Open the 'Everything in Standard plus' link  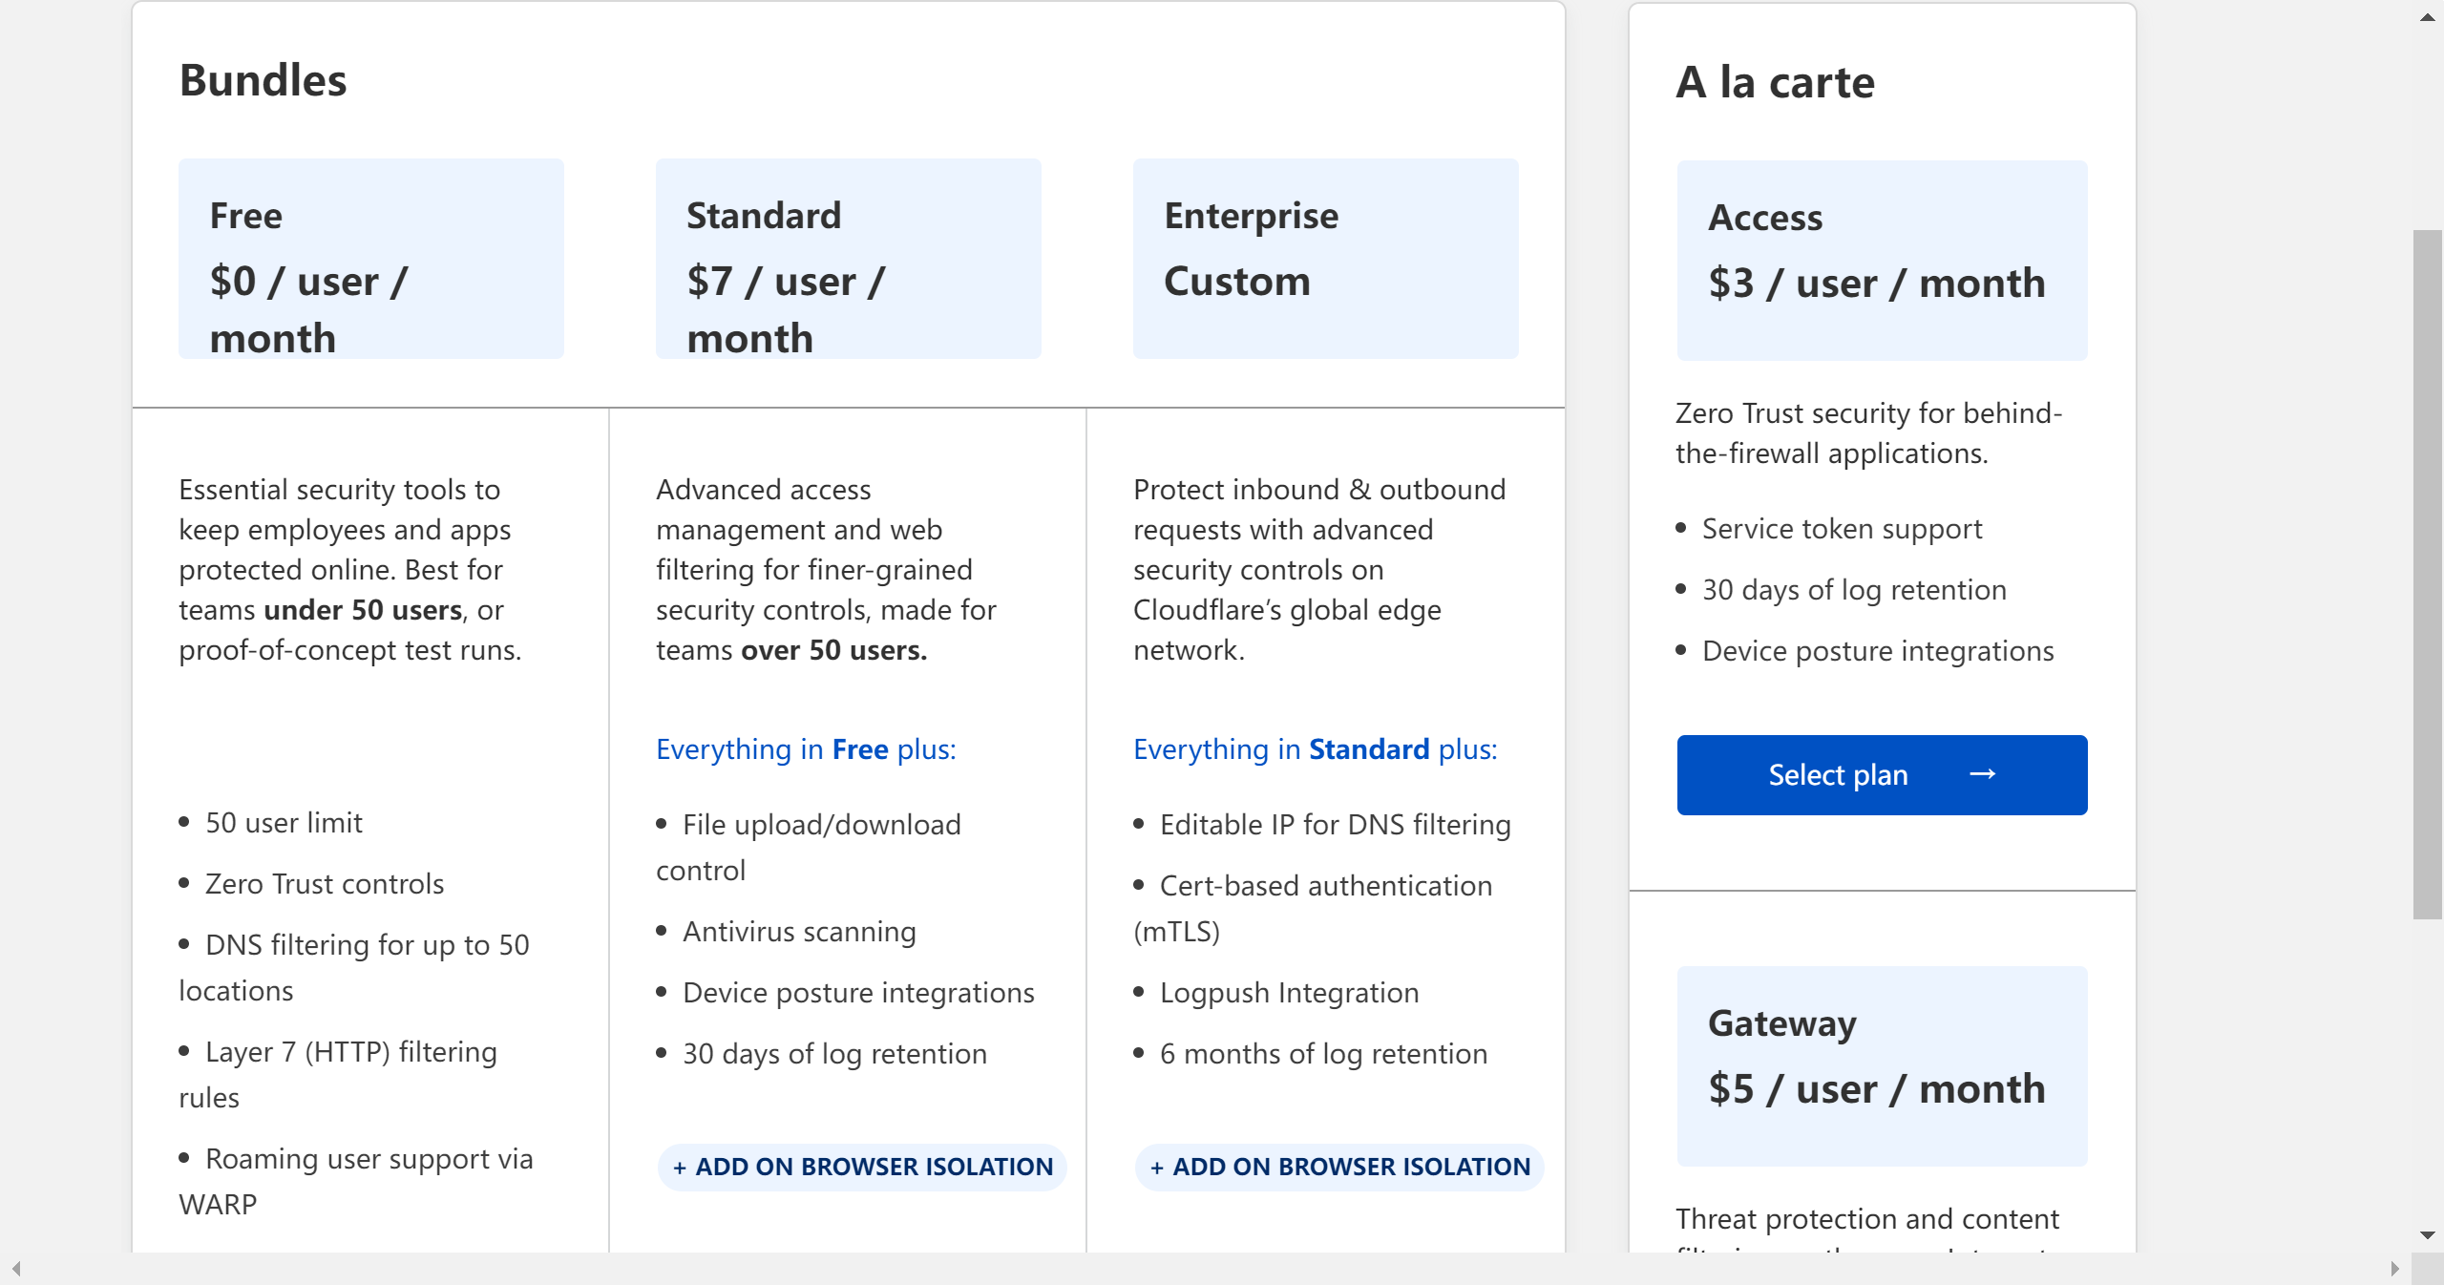click(1315, 749)
